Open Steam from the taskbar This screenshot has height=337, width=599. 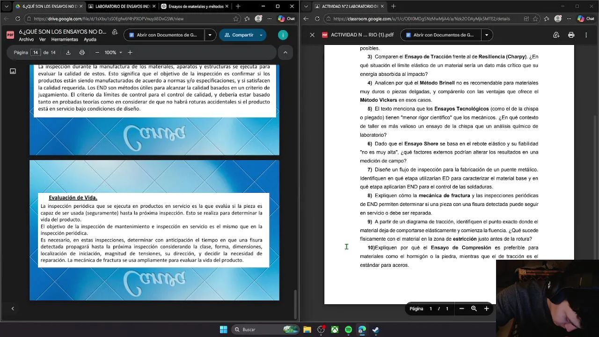click(x=376, y=330)
